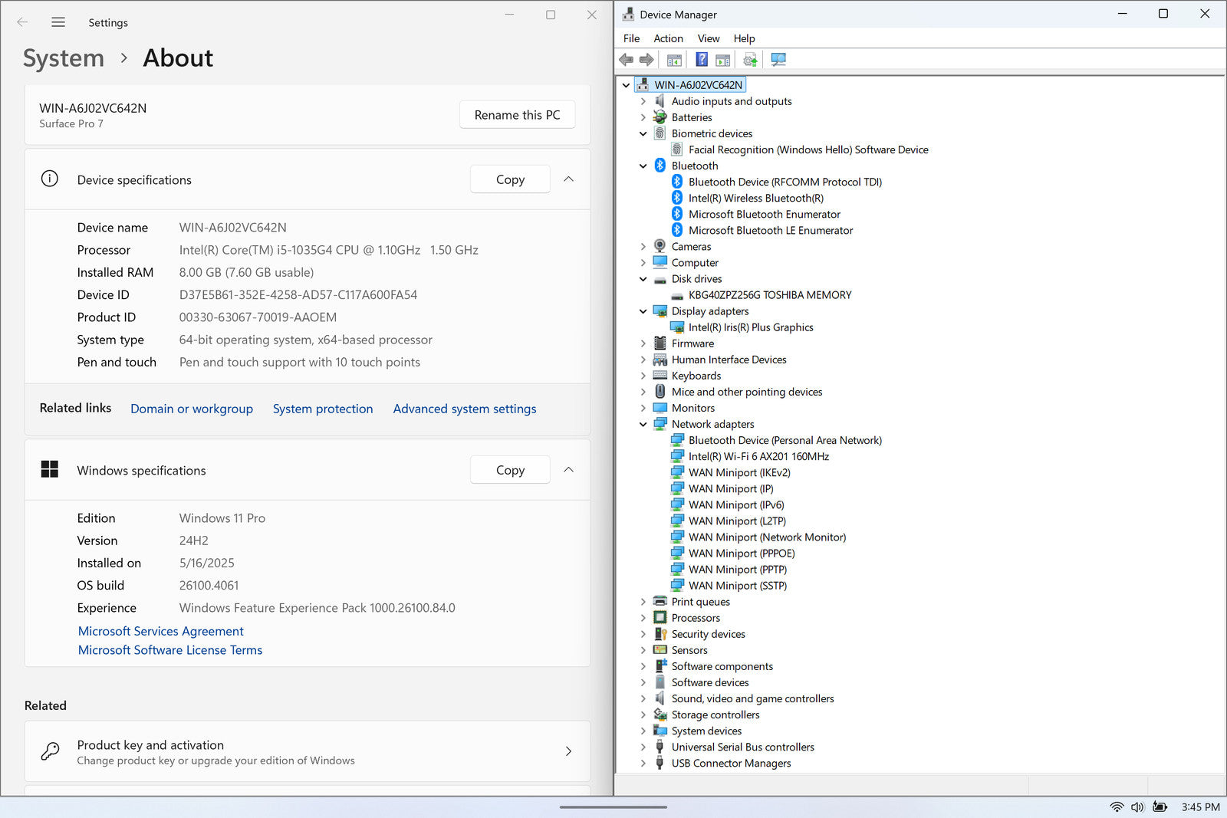Click the clock showing 3:45 PM
Image resolution: width=1227 pixels, height=818 pixels.
[x=1200, y=807]
